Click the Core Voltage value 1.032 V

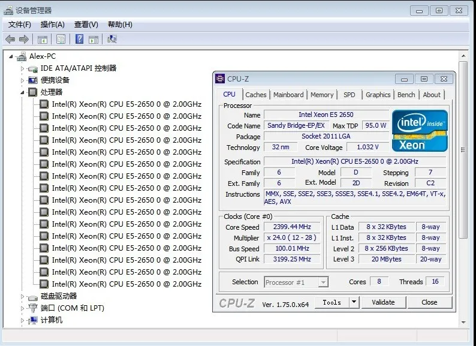(x=367, y=147)
